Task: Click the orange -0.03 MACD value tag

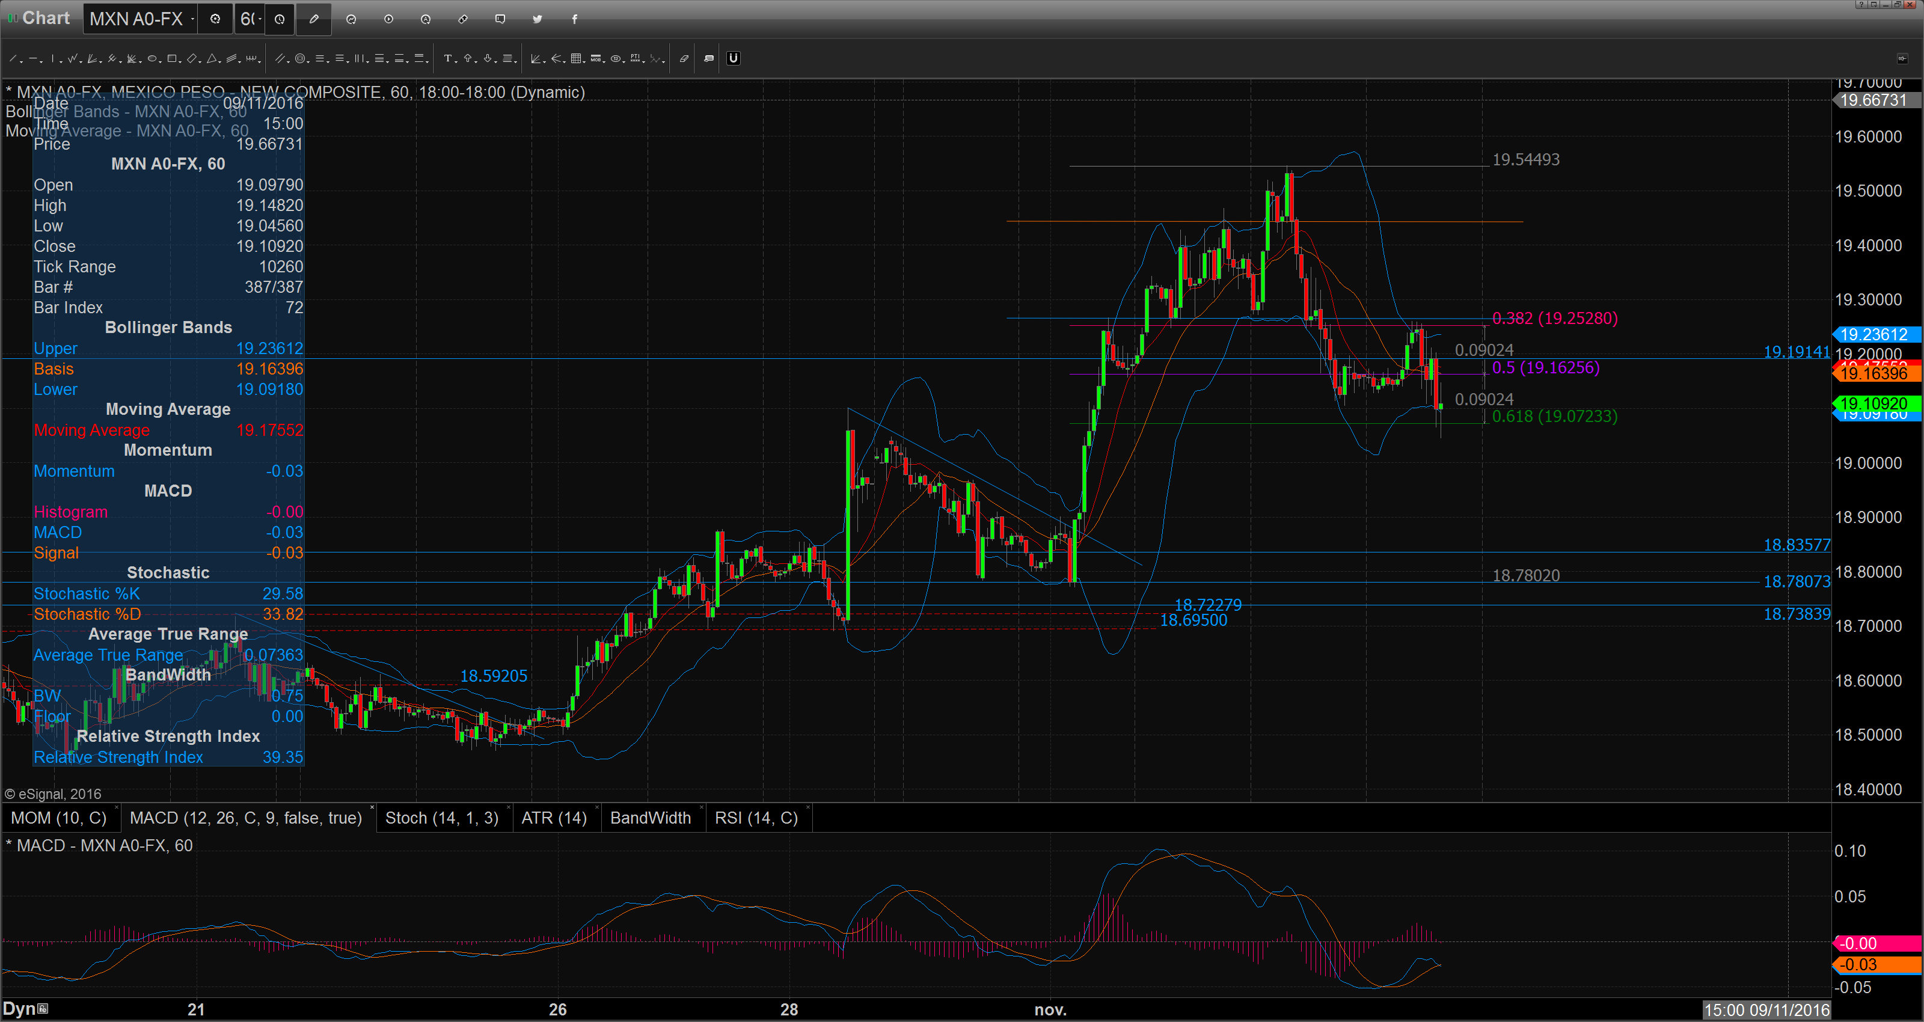Action: [x=1878, y=965]
